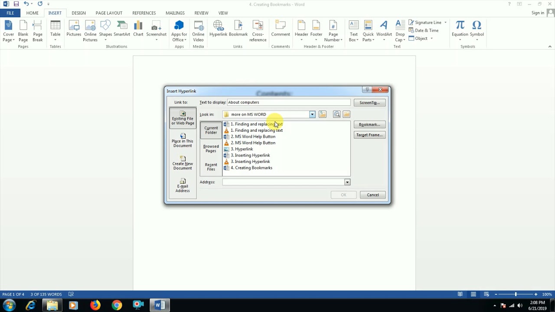Click the Browse the Web icon
Image resolution: width=555 pixels, height=312 pixels.
pyautogui.click(x=337, y=114)
